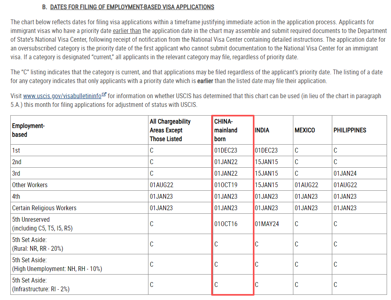The image size is (391, 300).
Task: Click the 'Other Workers' row label
Action: tap(30, 185)
